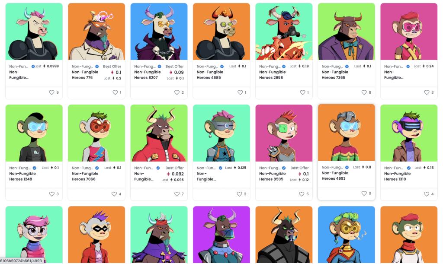Favorite Heroes 7365 using heart icon
This screenshot has height=264, width=443.
364,92
